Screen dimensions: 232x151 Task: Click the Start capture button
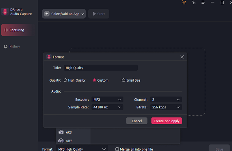click(x=99, y=14)
